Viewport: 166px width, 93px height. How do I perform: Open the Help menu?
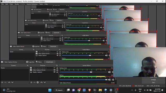46,4
